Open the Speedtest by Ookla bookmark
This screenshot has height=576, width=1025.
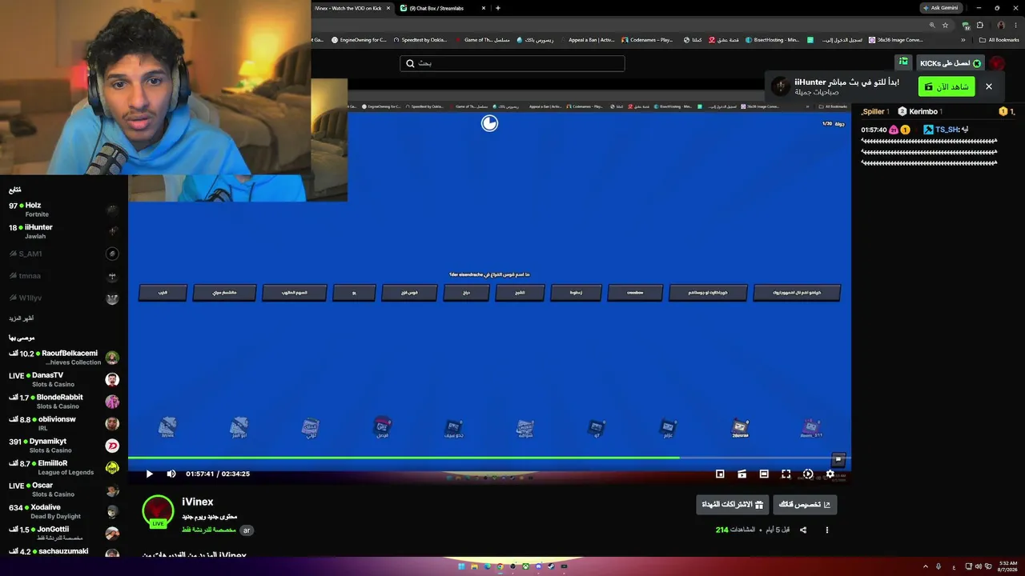coord(420,40)
